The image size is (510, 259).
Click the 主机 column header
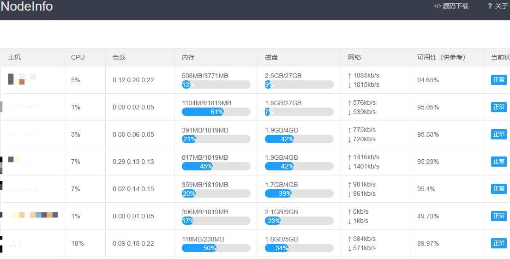[x=14, y=57]
